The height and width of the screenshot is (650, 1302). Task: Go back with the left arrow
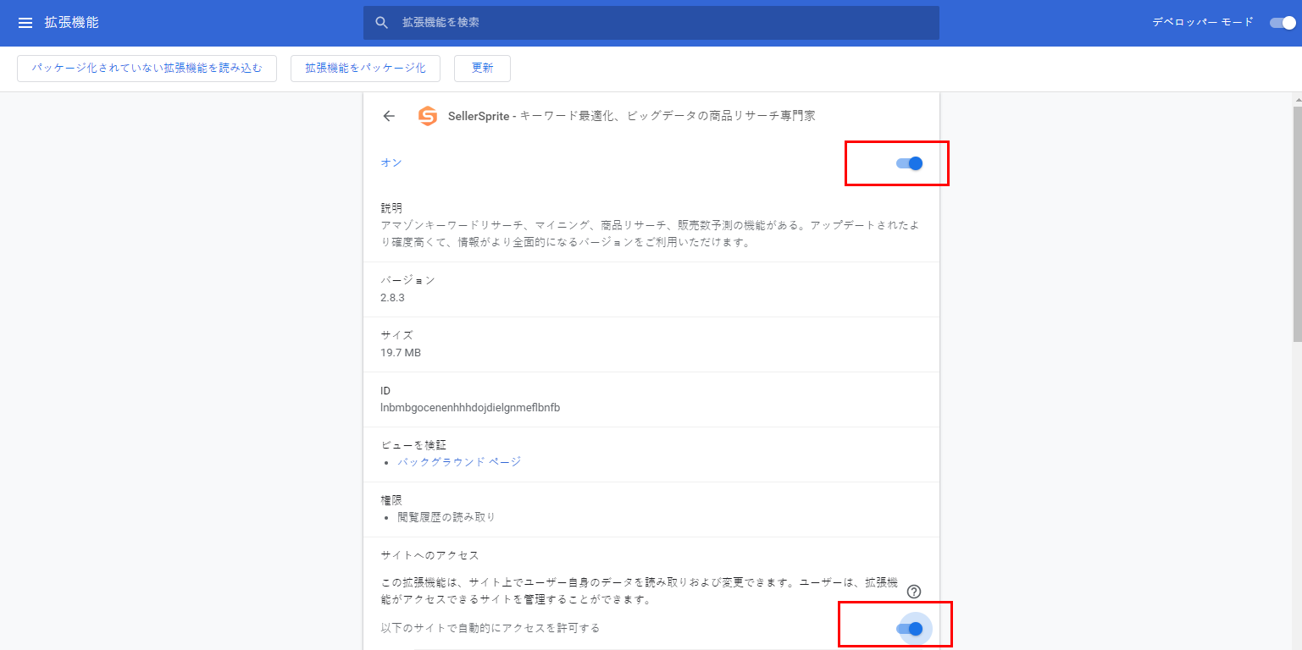point(389,116)
